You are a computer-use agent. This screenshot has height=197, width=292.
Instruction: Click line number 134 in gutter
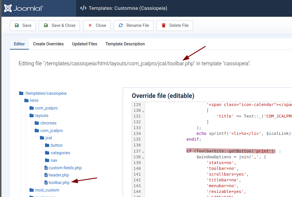[x=137, y=133]
